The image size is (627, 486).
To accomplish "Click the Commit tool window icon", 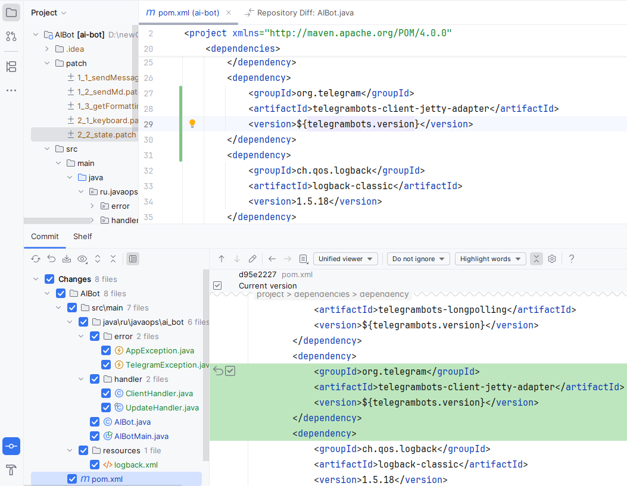I will pyautogui.click(x=11, y=446).
